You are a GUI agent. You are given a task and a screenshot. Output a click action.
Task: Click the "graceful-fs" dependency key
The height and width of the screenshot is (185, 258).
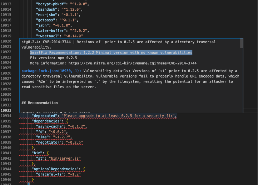50,174
